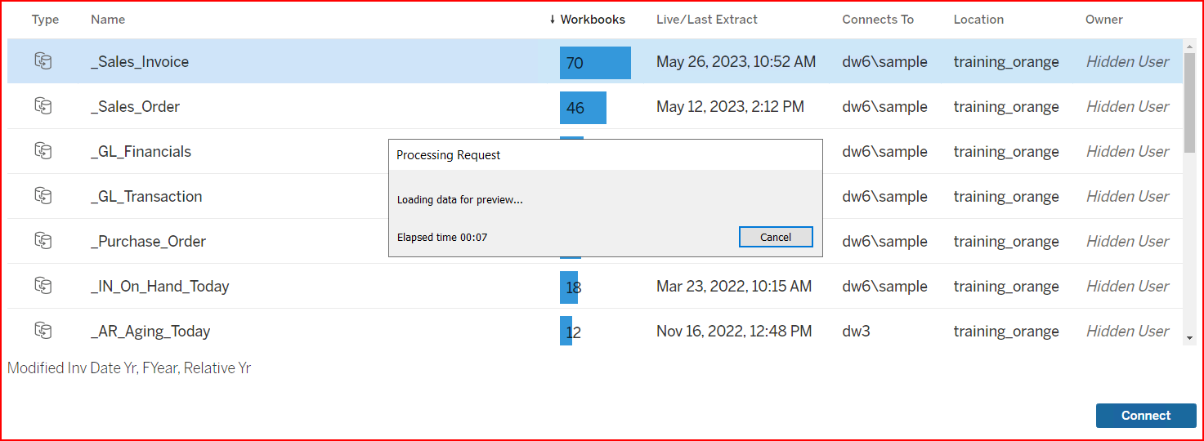The height and width of the screenshot is (441, 1204).
Task: Select the _AR_Aging_Today data source name
Action: pyautogui.click(x=150, y=332)
